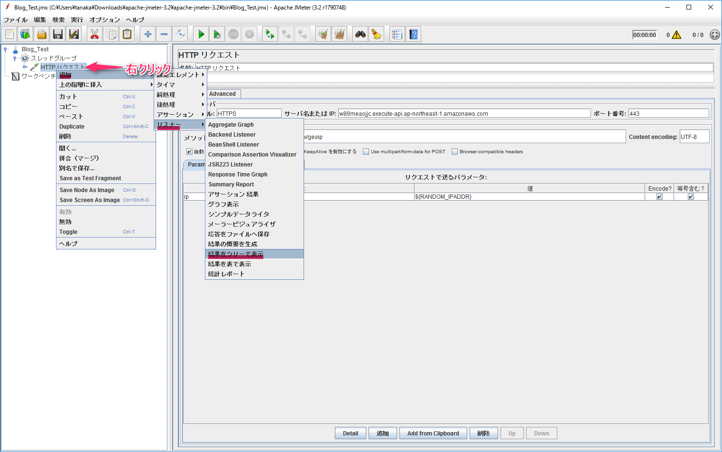722x452 pixels.
Task: Click the protocol field containing HTTPS
Action: click(249, 114)
